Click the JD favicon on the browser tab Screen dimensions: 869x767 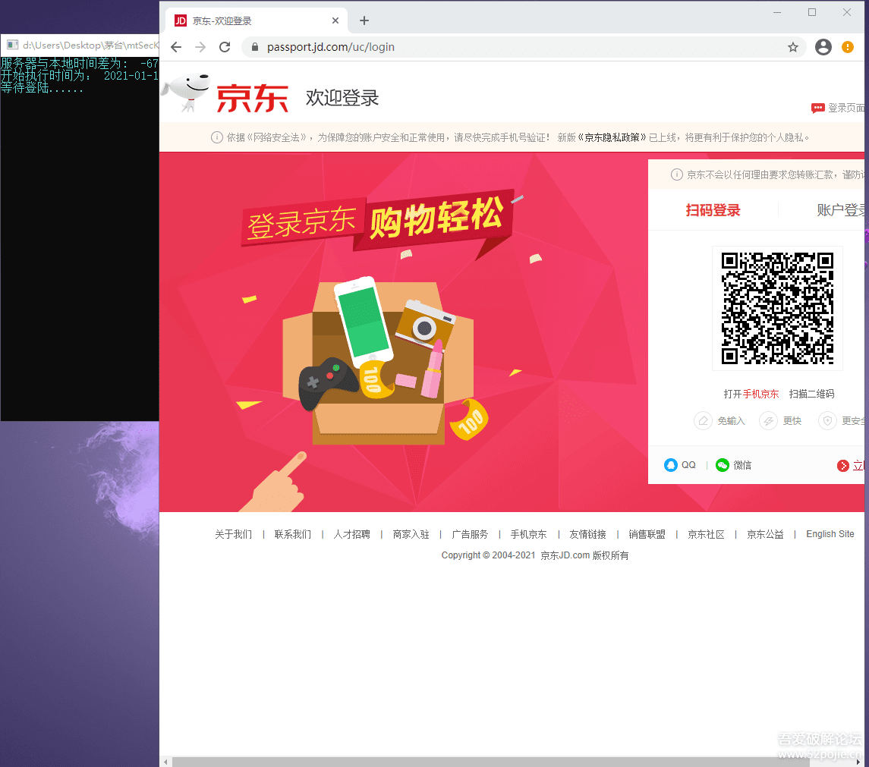pos(181,20)
